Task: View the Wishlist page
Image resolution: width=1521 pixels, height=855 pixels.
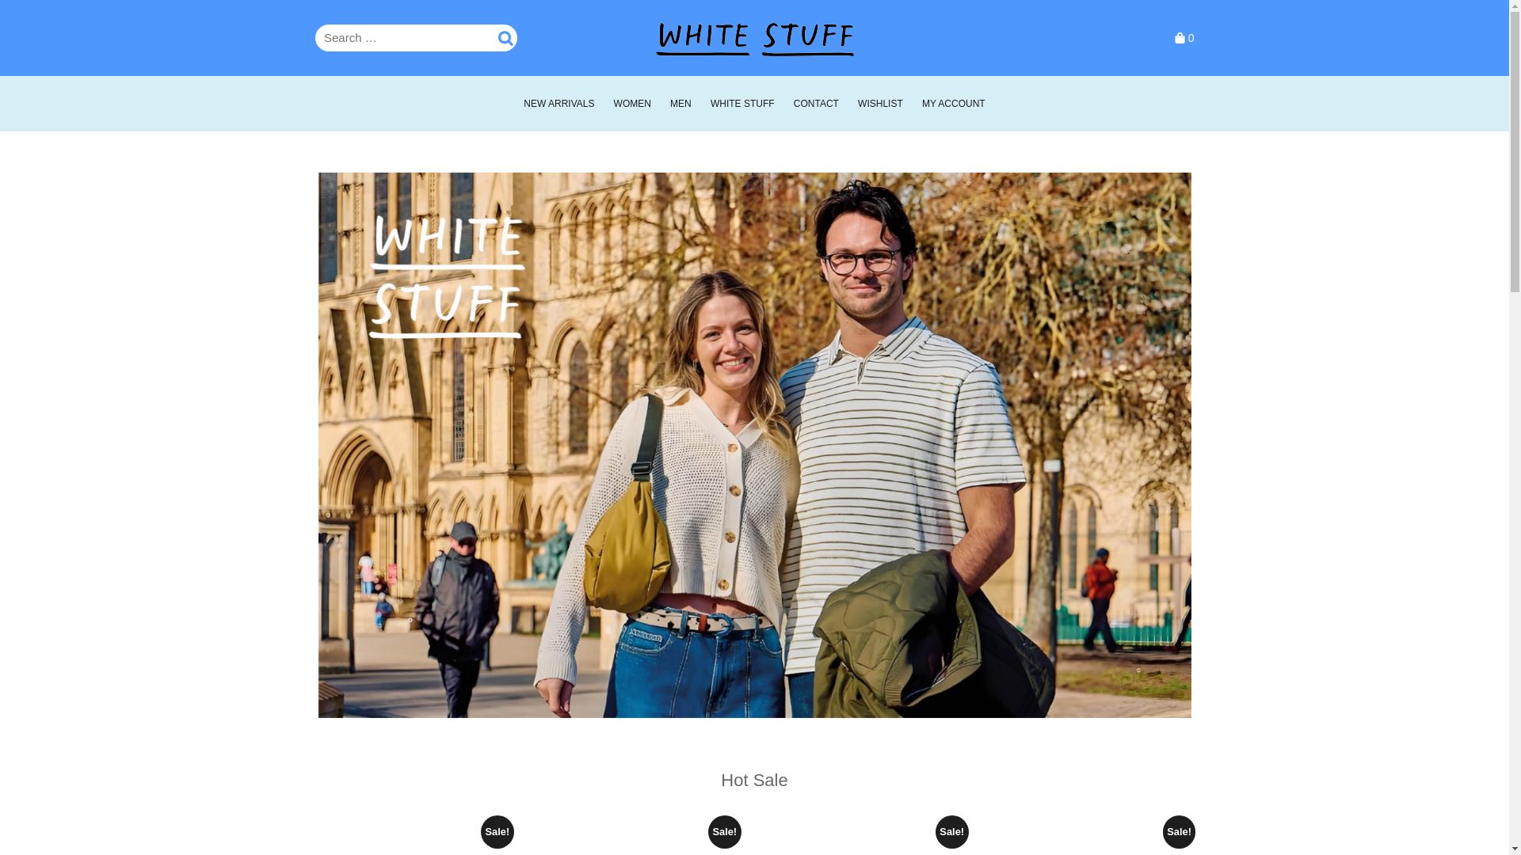Action: point(880,104)
